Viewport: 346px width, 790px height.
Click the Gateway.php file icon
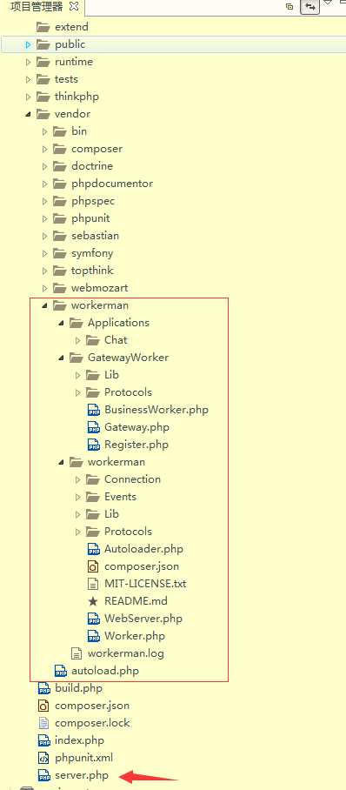click(94, 428)
